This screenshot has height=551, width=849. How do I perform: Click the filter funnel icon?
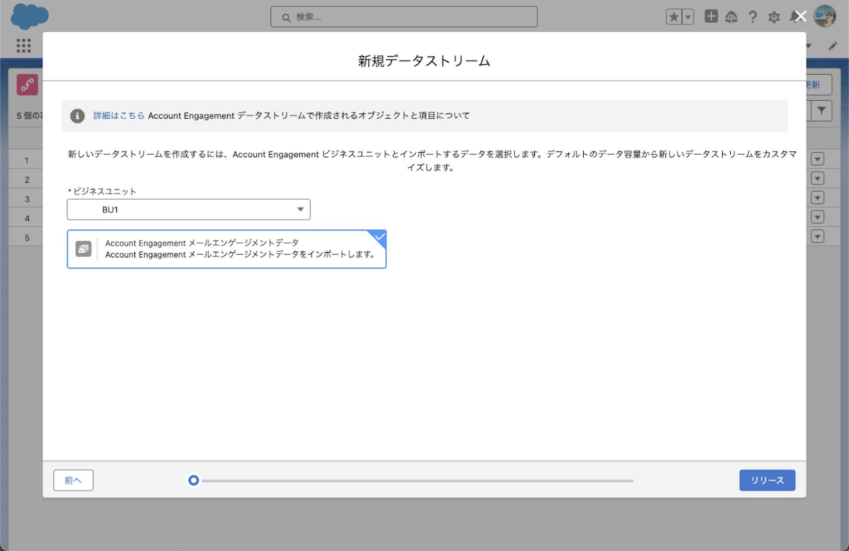coord(821,111)
